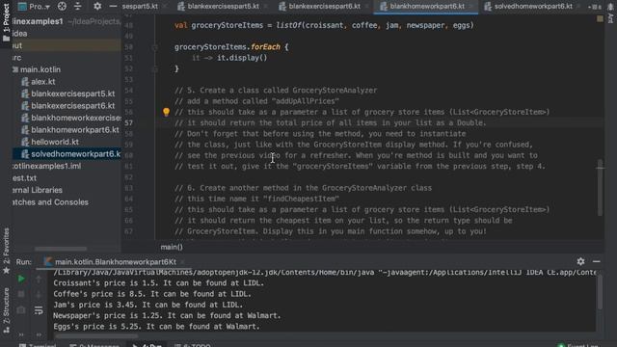Open blankhomeworkexercise file in the tree
Viewport: 617px width, 347px height.
pos(76,118)
